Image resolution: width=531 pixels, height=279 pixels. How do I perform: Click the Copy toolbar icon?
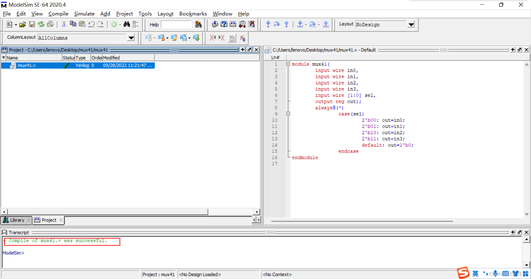click(73, 24)
